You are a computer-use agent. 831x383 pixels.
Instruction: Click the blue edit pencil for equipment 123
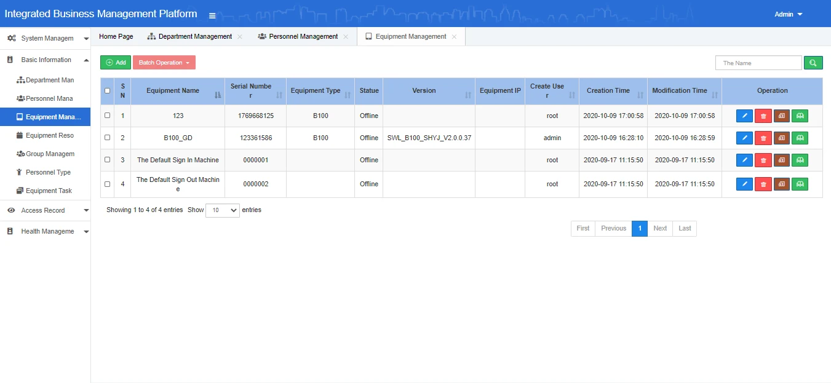coord(744,116)
